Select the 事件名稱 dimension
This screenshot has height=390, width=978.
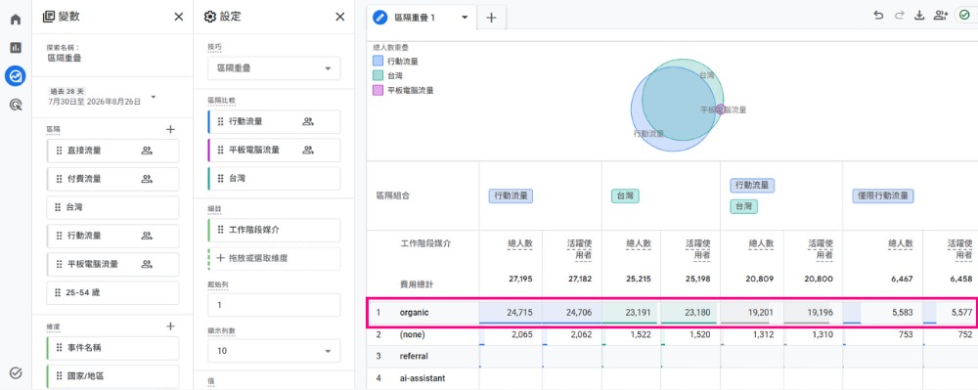pos(112,348)
